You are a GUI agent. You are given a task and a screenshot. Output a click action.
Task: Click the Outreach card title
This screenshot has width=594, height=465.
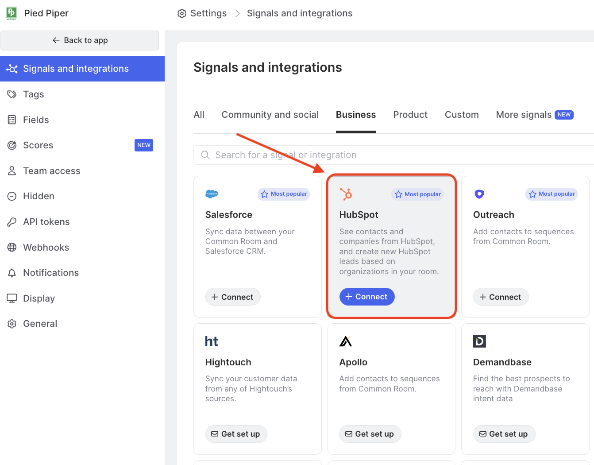tap(494, 215)
